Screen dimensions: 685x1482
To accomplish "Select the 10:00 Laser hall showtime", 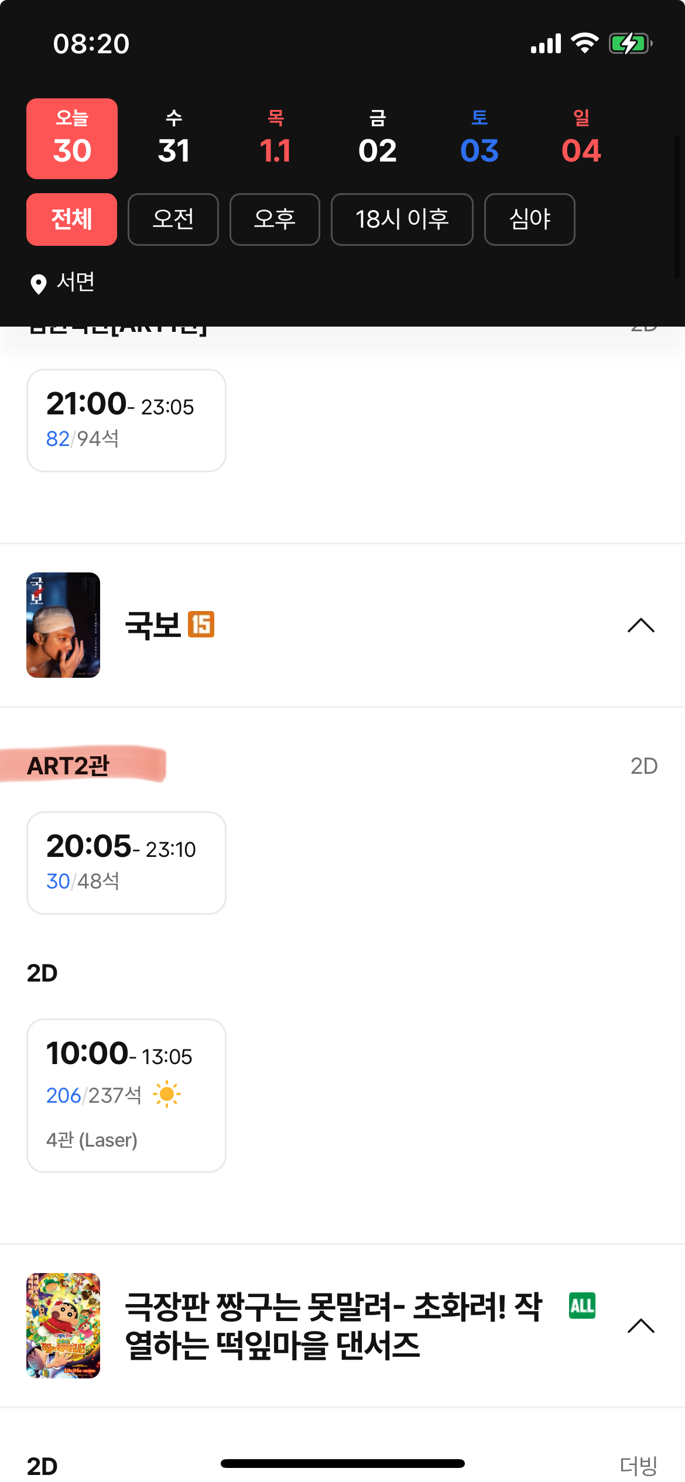I will (x=126, y=1095).
